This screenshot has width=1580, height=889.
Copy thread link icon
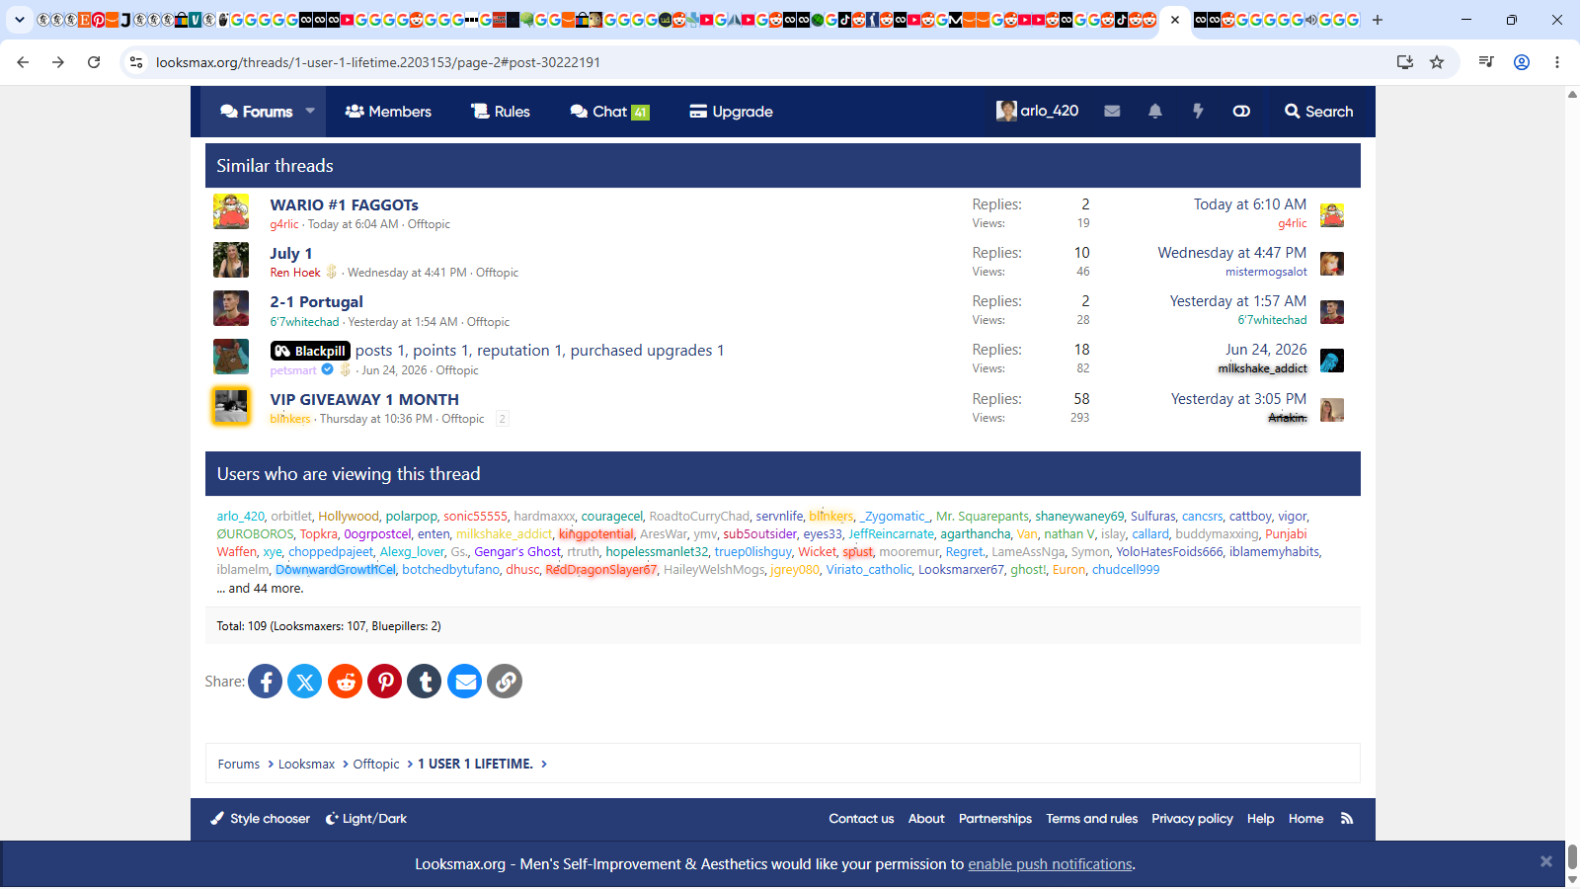[505, 682]
